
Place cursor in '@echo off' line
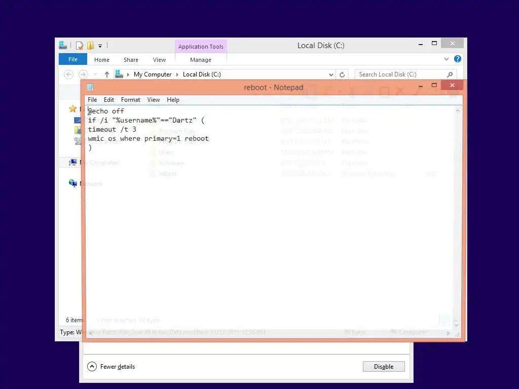click(x=106, y=111)
